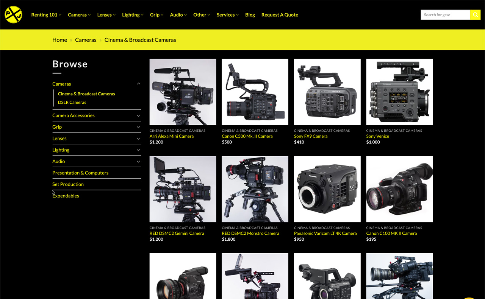
Task: Click Sony Venice title link
Action: 378,136
